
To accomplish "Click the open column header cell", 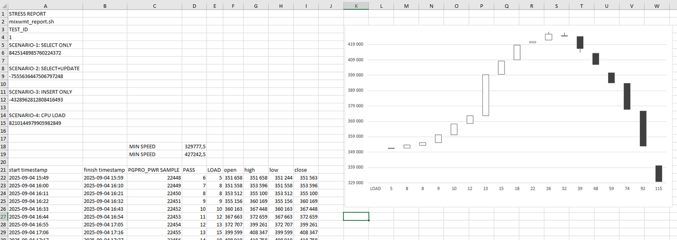I will click(233, 170).
